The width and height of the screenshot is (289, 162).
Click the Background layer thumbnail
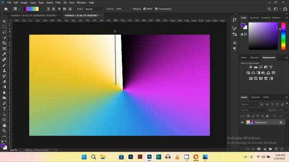250,122
